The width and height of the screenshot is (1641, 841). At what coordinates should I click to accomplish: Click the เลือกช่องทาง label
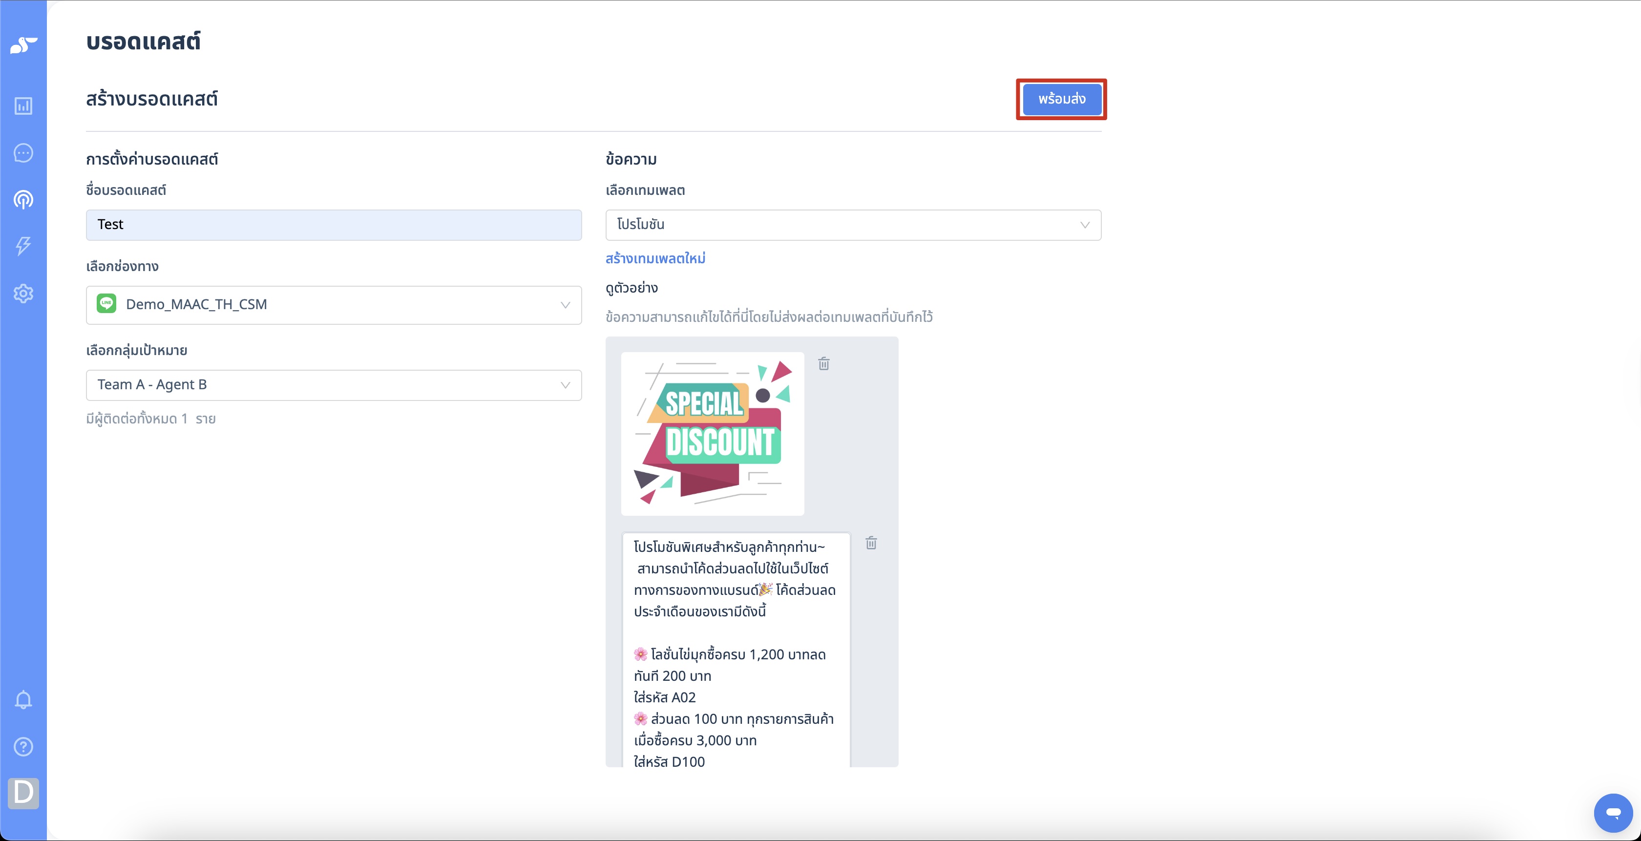pos(122,266)
